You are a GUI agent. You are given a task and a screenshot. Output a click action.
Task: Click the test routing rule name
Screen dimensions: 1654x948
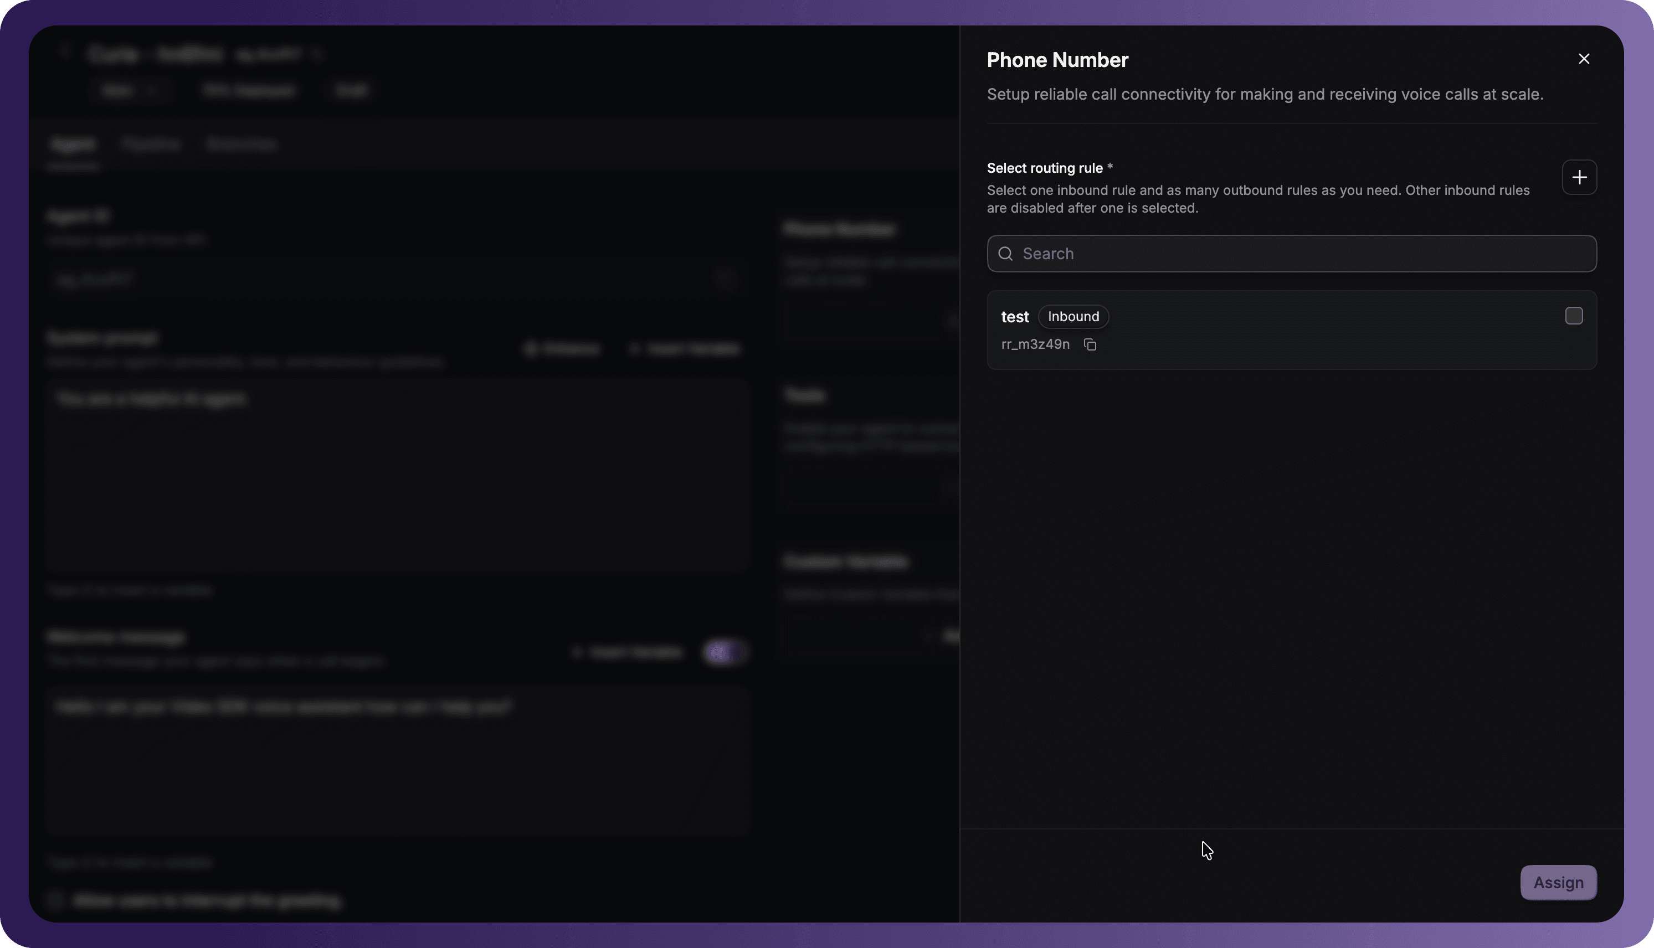(1015, 317)
